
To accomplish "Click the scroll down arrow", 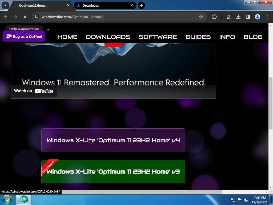I will click(271, 188).
